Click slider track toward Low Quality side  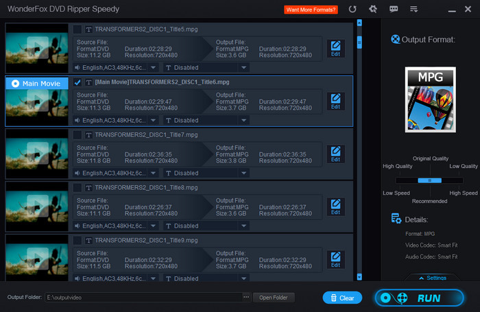click(452, 180)
